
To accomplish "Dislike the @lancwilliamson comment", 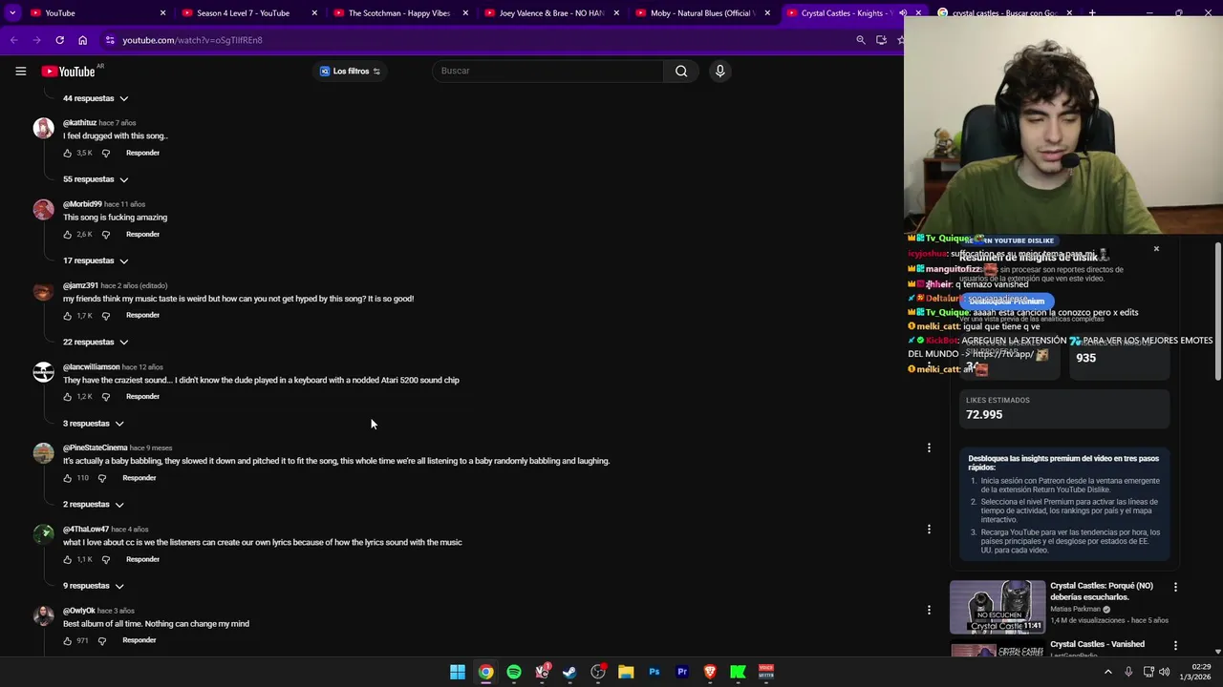I will [x=105, y=396].
